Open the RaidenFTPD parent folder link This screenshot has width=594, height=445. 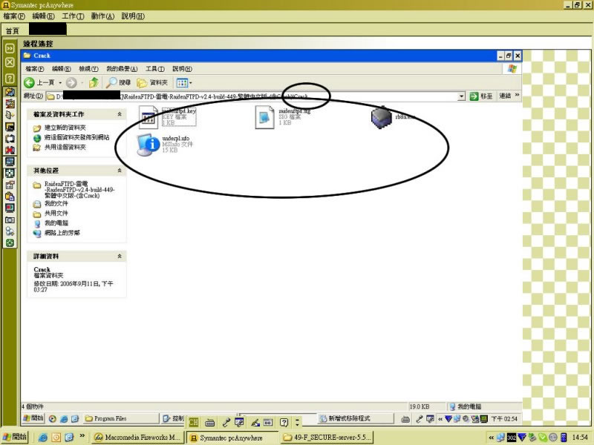tap(79, 190)
